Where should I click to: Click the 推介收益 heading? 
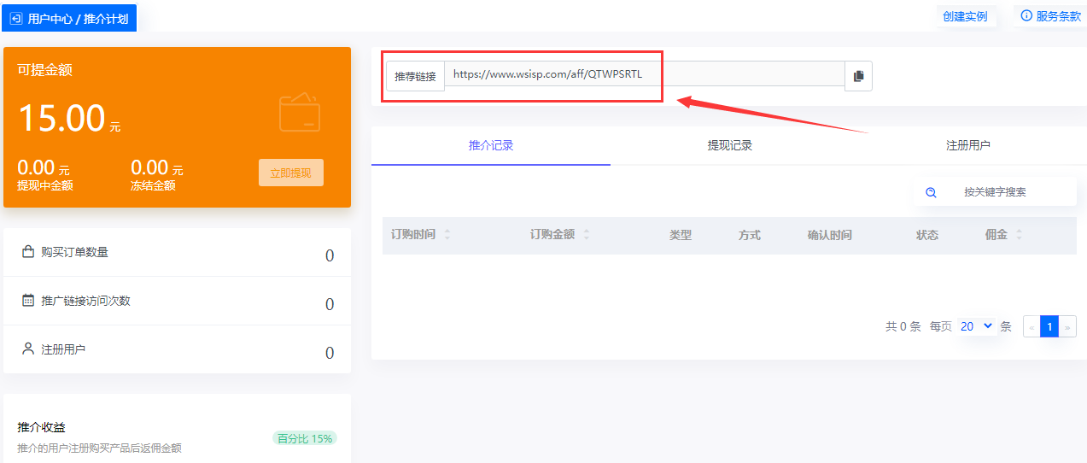point(42,427)
